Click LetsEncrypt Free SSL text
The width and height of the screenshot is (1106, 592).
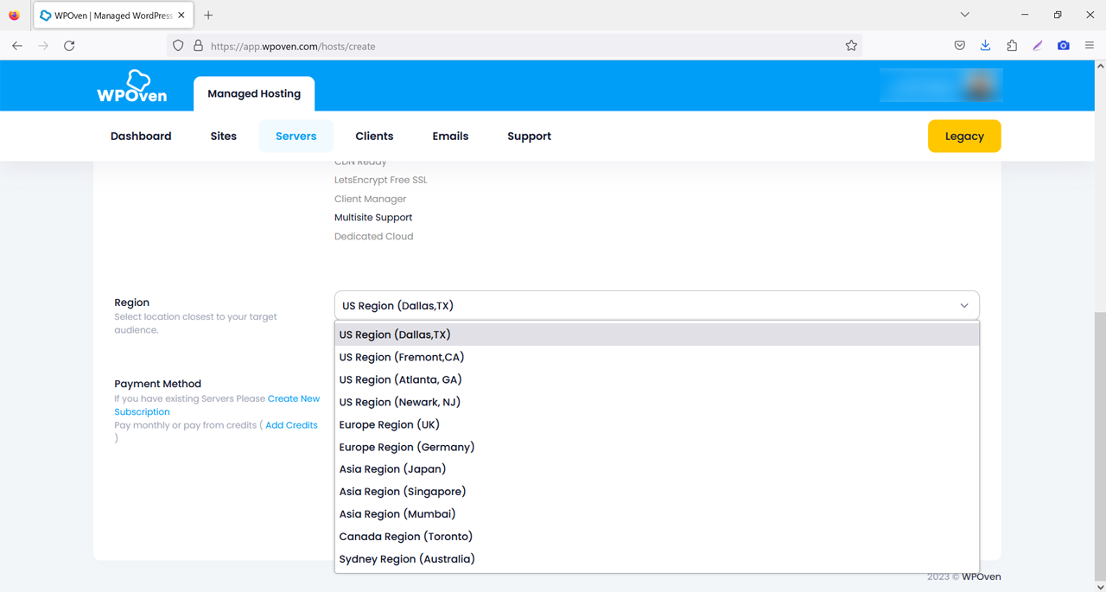381,181
